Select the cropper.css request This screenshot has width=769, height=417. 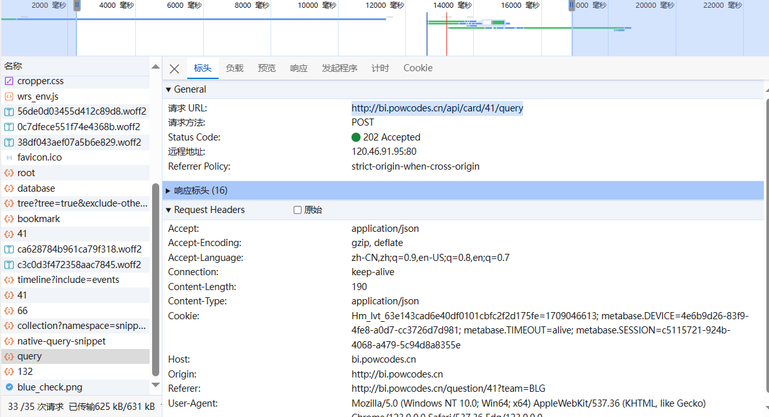point(76,81)
